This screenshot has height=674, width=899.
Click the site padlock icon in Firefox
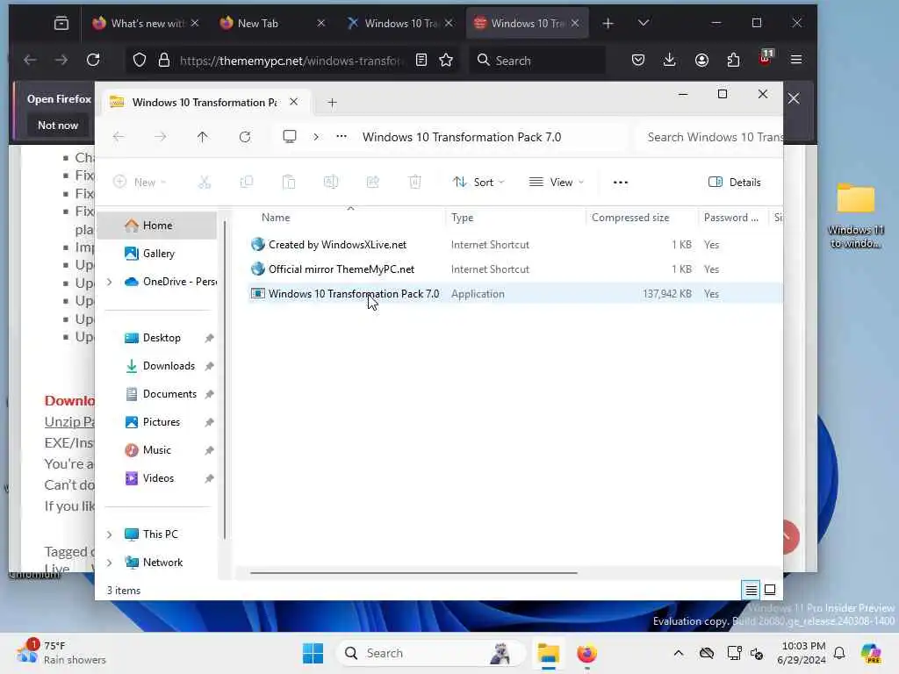[x=164, y=61]
